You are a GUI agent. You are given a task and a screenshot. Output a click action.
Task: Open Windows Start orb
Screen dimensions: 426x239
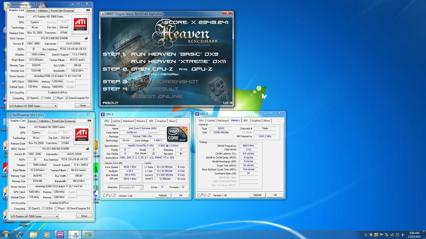[6, 235]
